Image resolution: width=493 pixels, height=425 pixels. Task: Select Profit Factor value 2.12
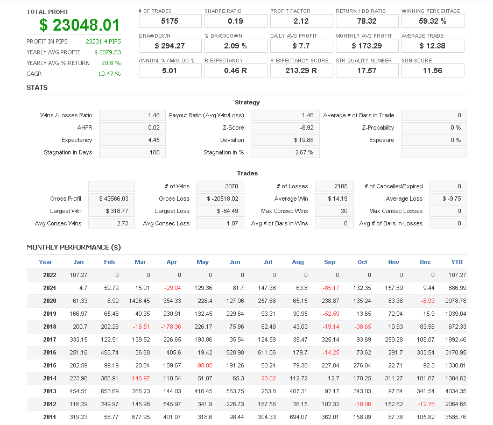[301, 22]
